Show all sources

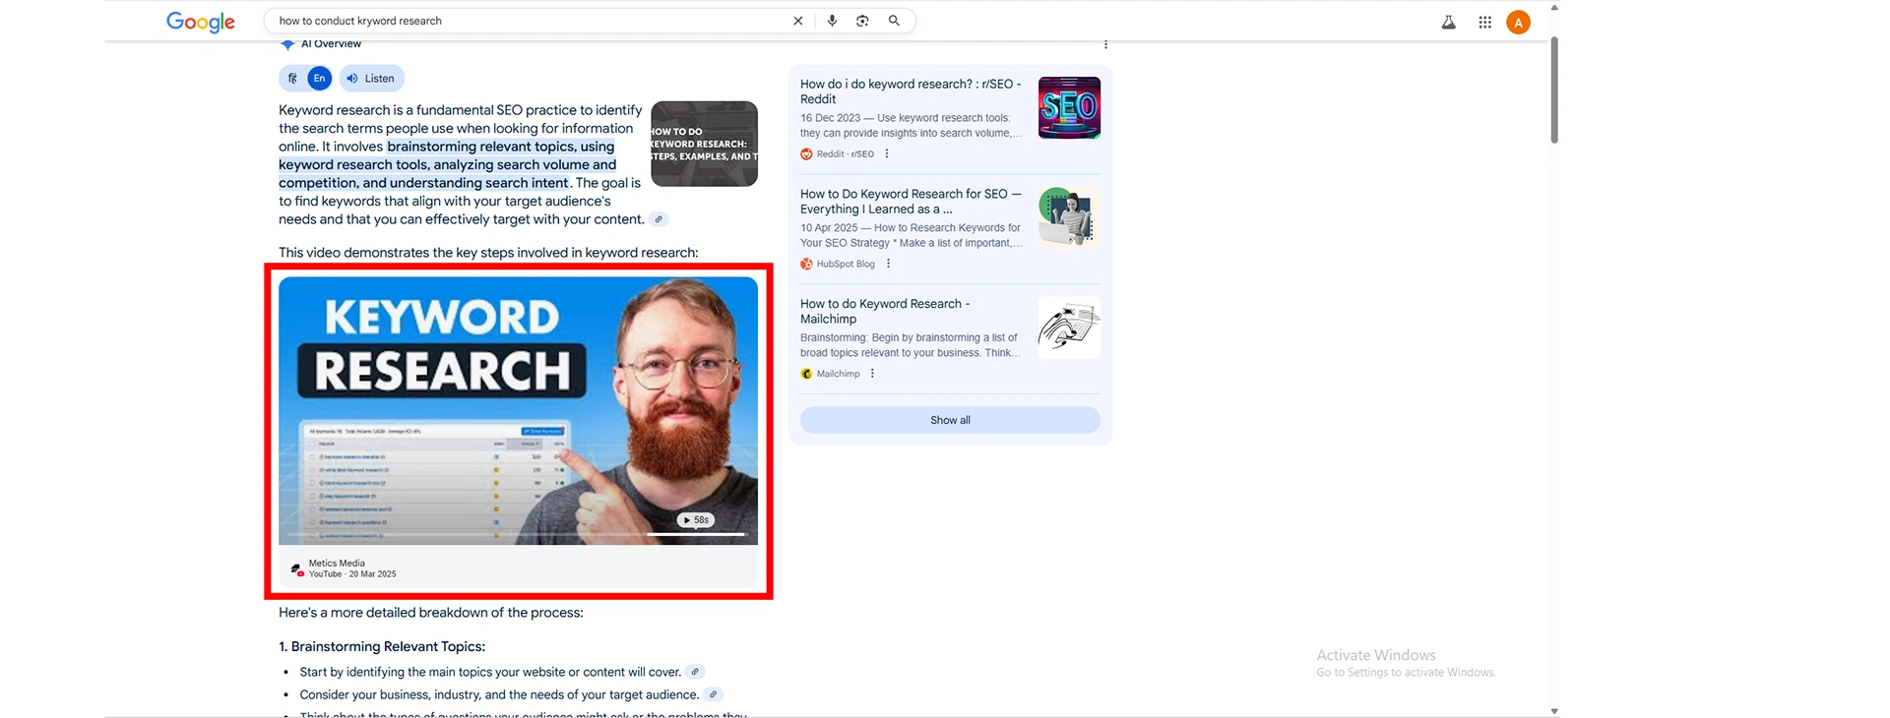click(950, 420)
